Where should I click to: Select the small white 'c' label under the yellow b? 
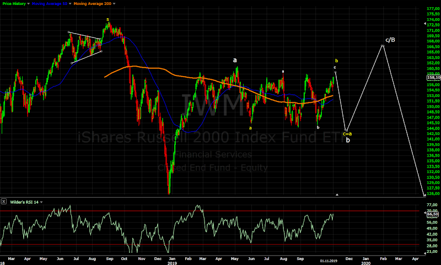coord(335,67)
